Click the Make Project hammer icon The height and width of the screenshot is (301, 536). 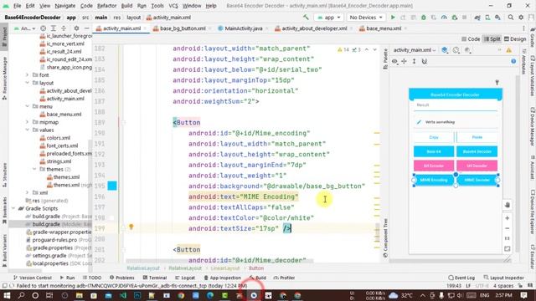306,18
